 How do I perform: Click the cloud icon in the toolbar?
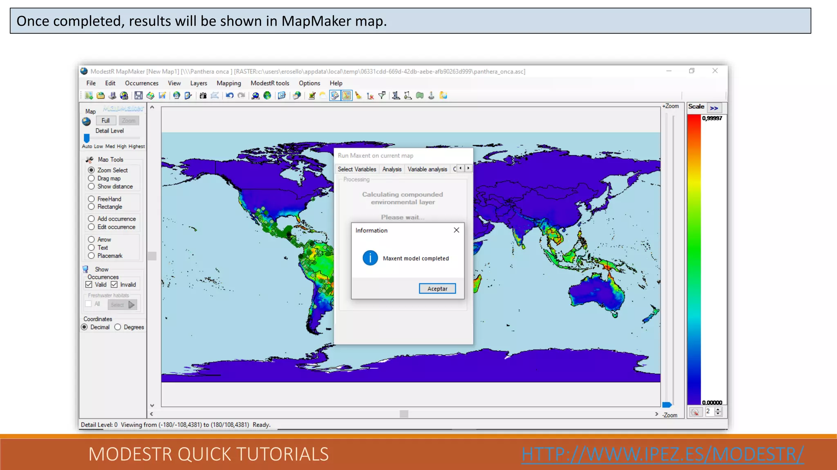pyautogui.click(x=323, y=95)
